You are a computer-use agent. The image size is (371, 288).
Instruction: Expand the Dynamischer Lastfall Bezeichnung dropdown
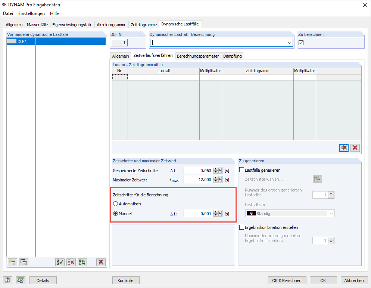click(289, 43)
